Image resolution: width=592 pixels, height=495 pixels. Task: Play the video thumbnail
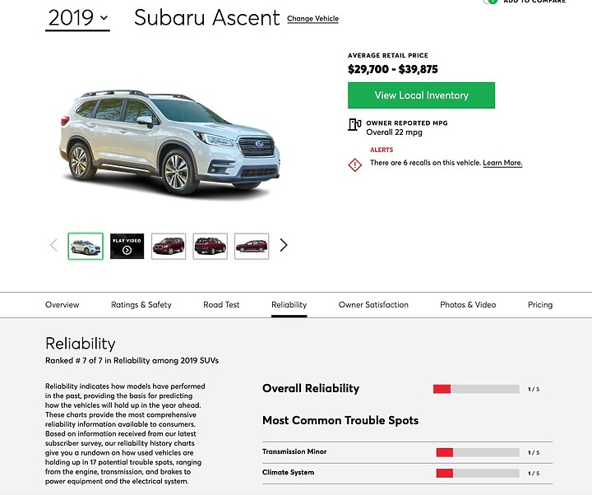[127, 246]
